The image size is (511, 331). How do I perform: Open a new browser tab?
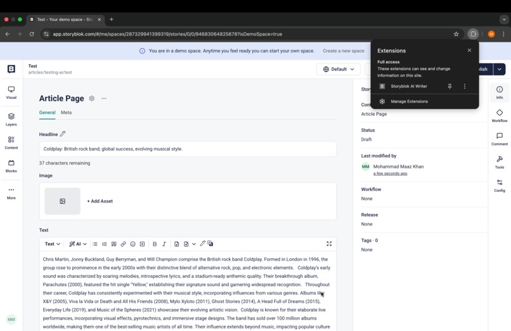[x=112, y=19]
